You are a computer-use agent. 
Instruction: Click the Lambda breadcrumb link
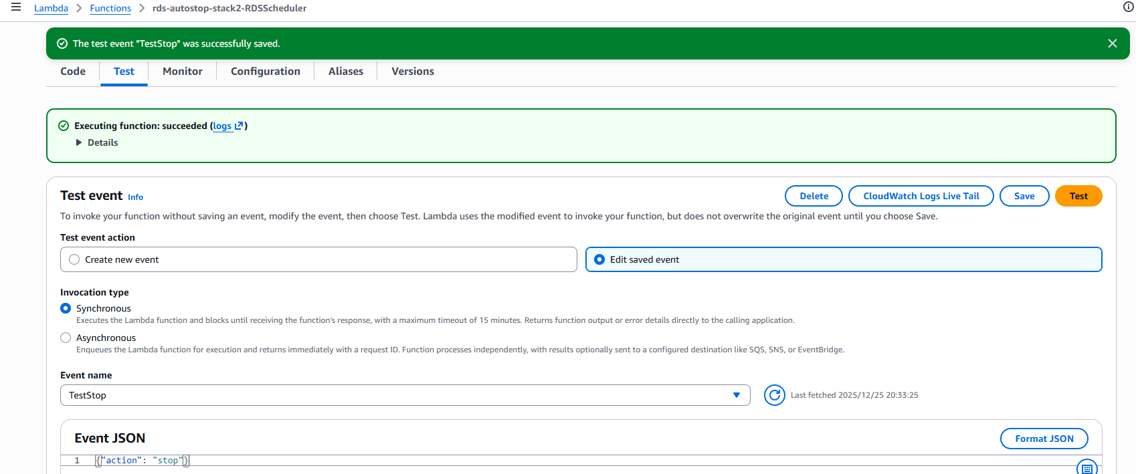[51, 8]
